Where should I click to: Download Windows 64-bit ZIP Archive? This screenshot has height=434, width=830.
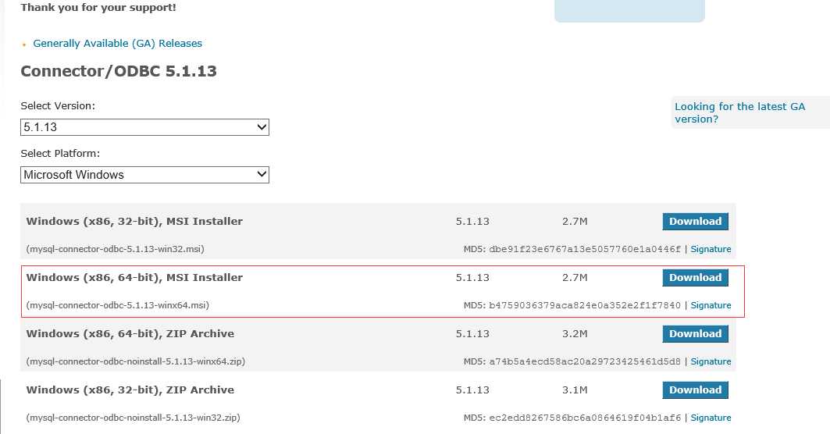pyautogui.click(x=695, y=334)
